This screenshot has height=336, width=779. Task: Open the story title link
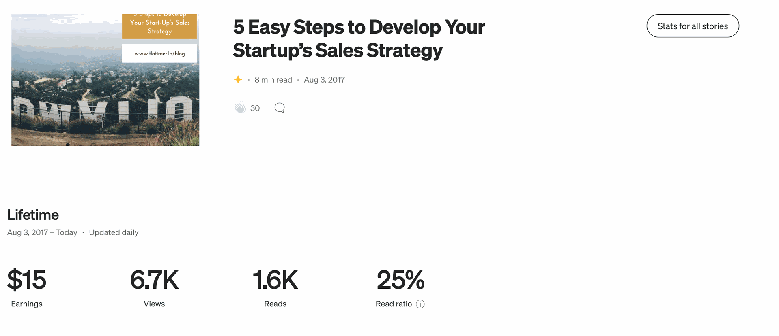pyautogui.click(x=359, y=38)
